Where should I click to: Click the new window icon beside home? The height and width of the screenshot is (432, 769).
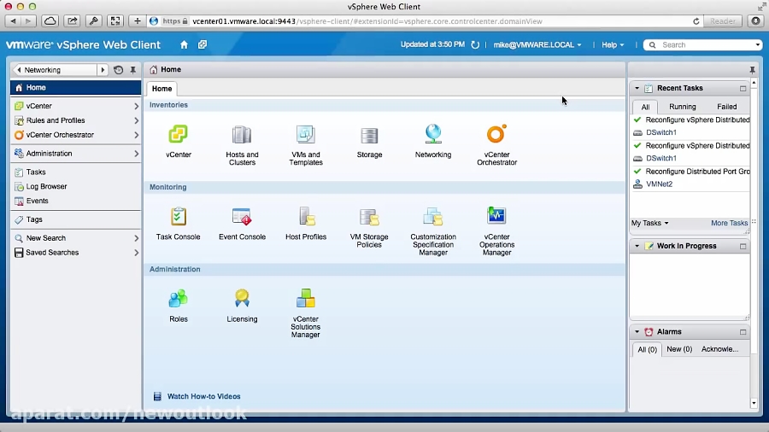tap(202, 44)
